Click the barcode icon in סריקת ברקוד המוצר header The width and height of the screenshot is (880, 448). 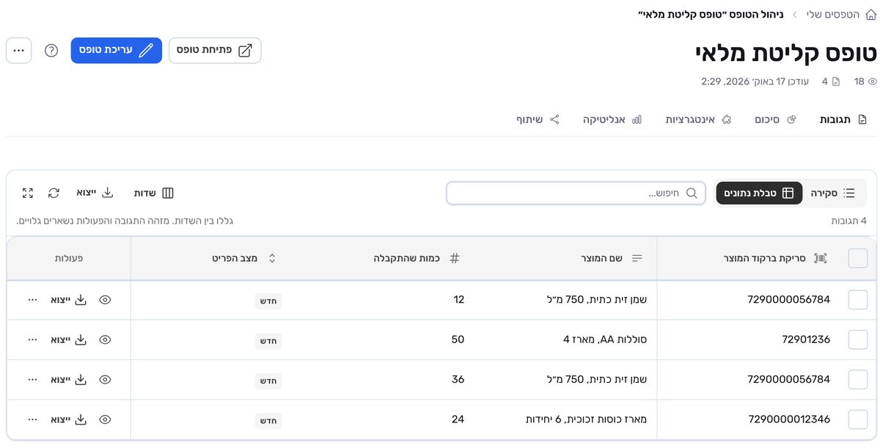(821, 258)
